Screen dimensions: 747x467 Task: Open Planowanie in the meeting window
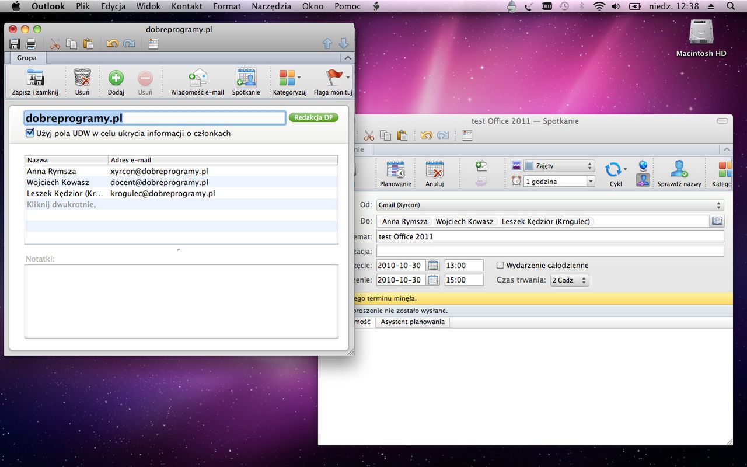pos(396,174)
